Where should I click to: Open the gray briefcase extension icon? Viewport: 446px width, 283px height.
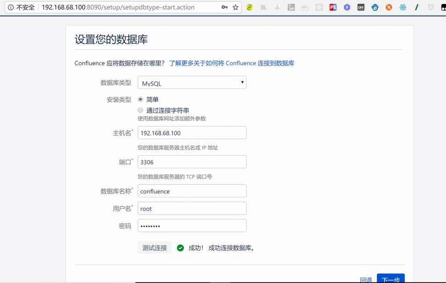pos(305,8)
